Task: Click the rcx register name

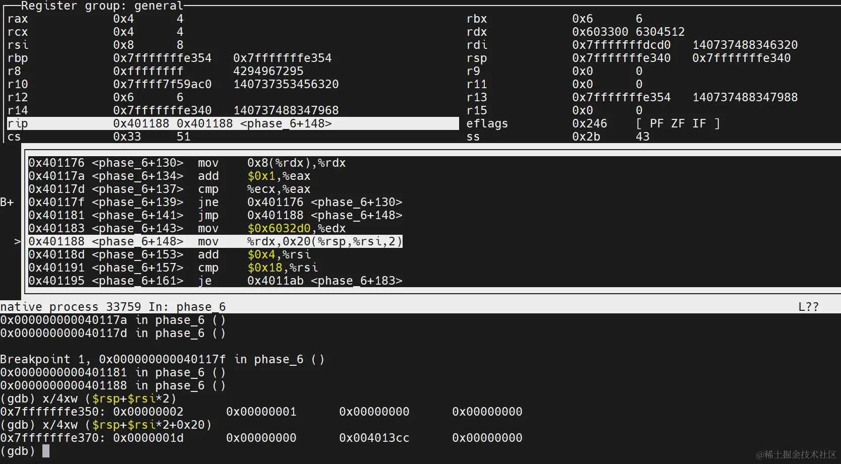Action: click(x=18, y=32)
